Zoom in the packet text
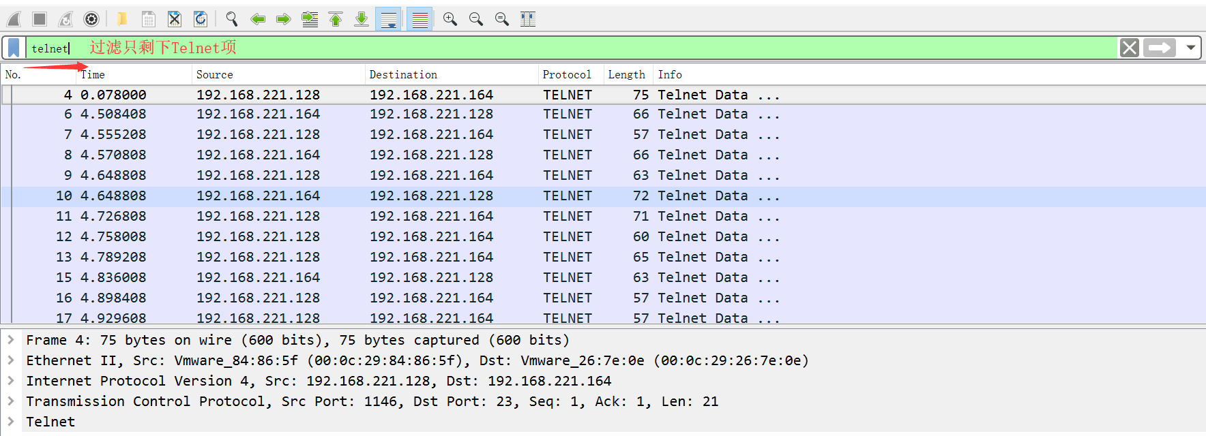Image resolution: width=1206 pixels, height=436 pixels. pyautogui.click(x=450, y=19)
